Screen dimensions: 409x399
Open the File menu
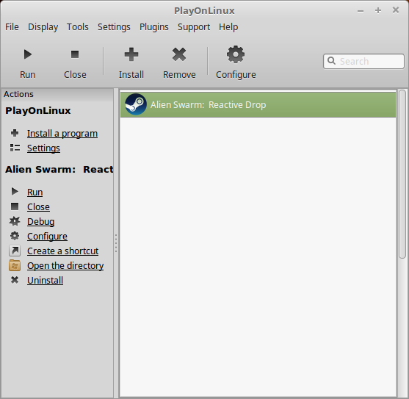tap(12, 27)
